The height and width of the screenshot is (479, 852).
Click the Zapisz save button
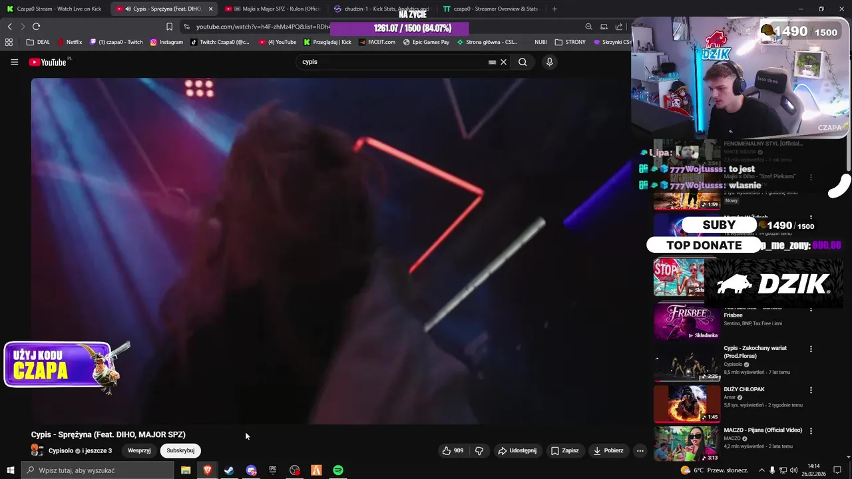[564, 450]
